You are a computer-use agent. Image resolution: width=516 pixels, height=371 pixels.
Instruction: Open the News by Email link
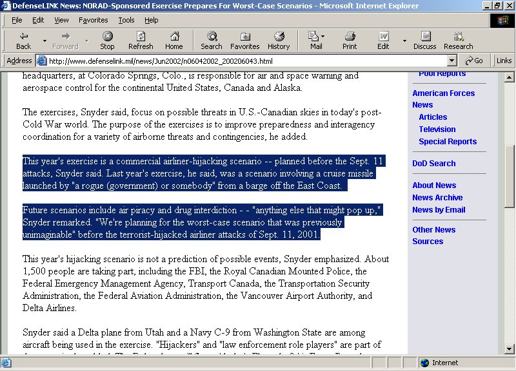(x=439, y=209)
